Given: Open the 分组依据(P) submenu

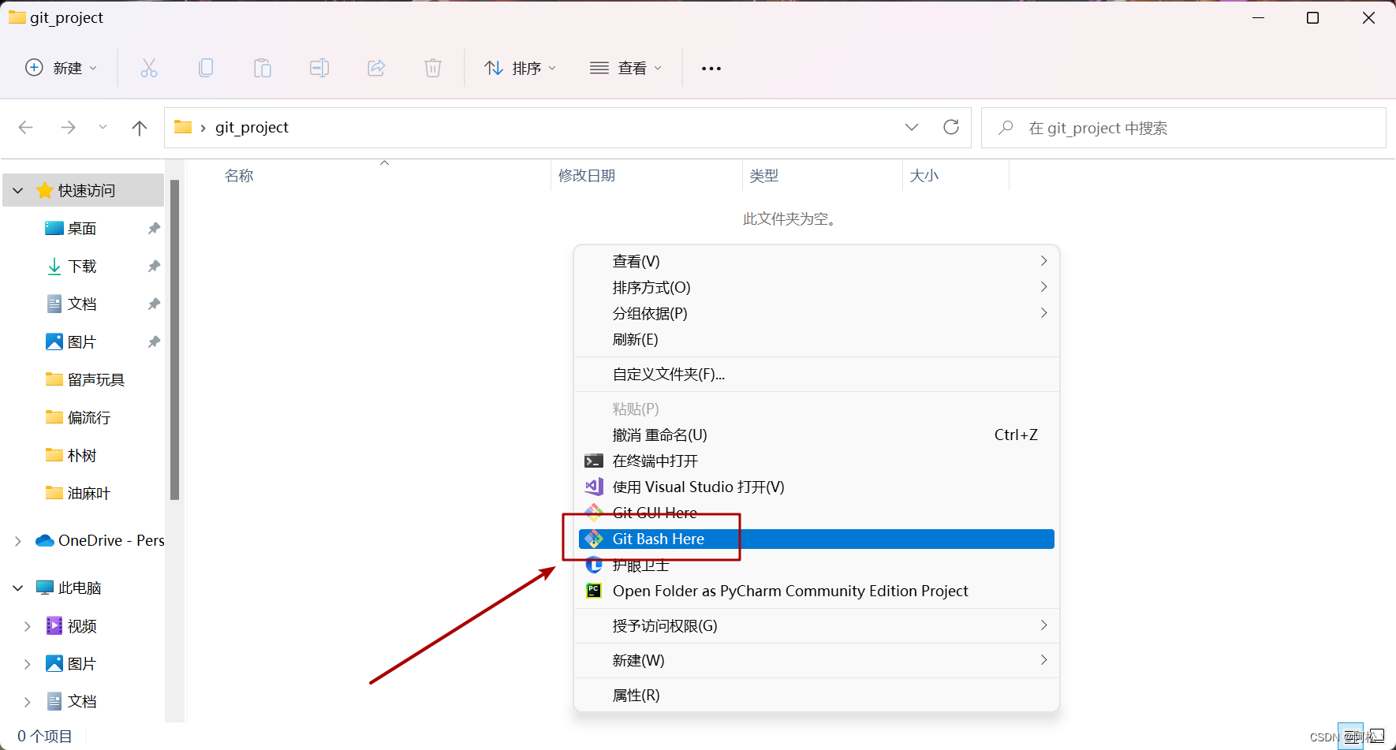Looking at the screenshot, I should pos(816,313).
